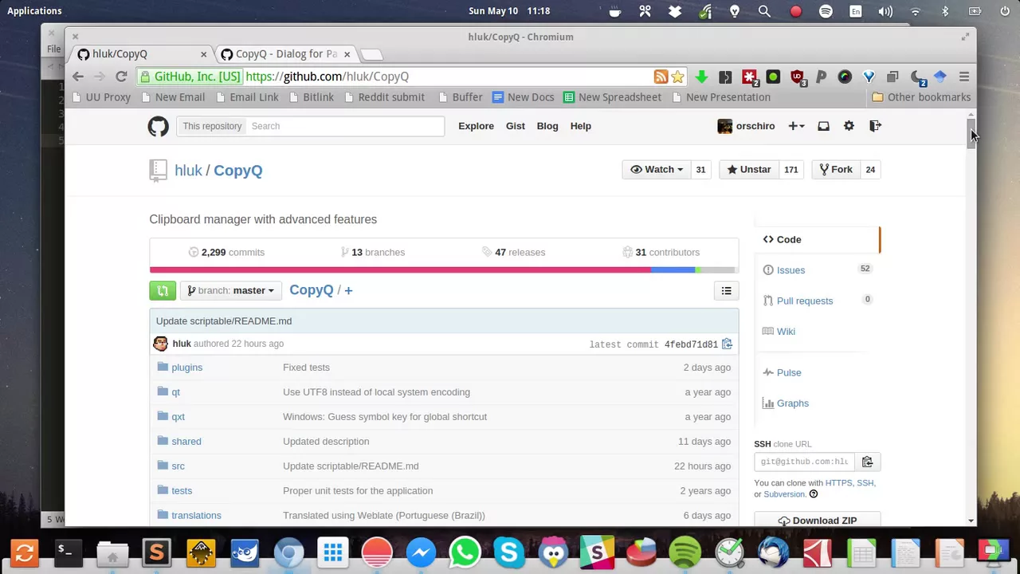Open the search icon in the top panel
This screenshot has width=1020, height=574.
[x=764, y=11]
